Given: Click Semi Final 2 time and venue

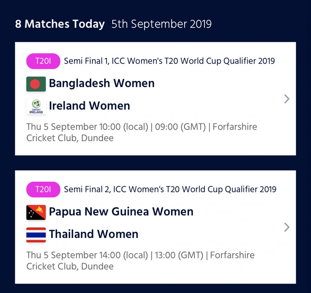Looking at the screenshot, I should [140, 261].
